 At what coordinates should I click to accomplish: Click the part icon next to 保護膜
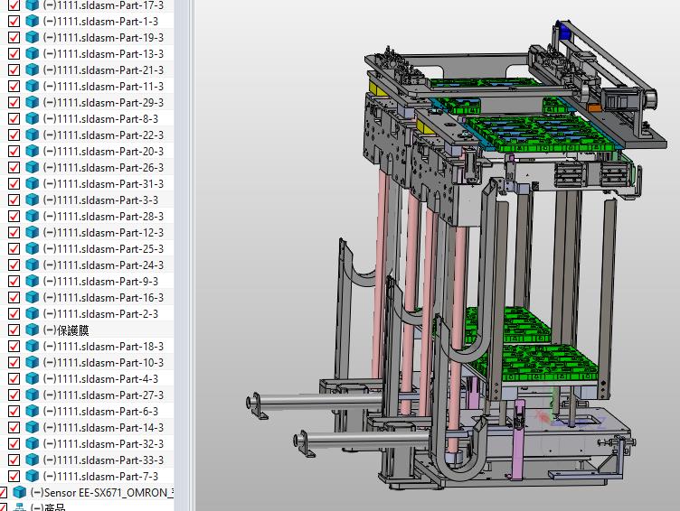(32, 330)
